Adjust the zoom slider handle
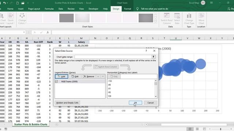The image size is (234, 131). [x=220, y=129]
